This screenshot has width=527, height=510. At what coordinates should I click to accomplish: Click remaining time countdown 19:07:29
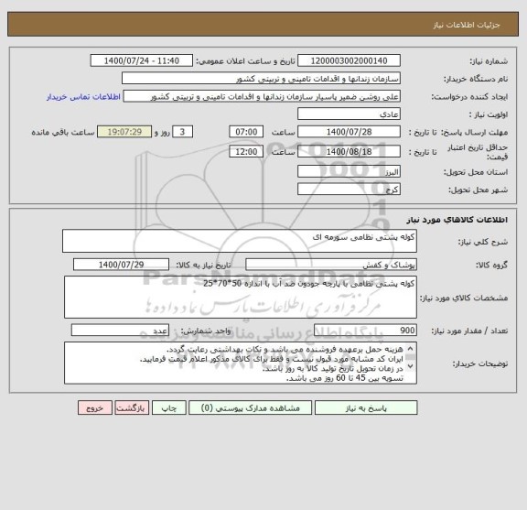[x=124, y=132]
